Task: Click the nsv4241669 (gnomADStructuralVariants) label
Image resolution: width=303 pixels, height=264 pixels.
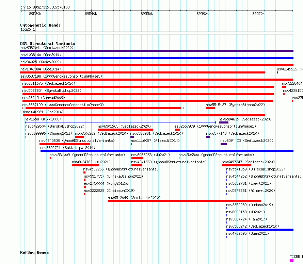Action: click(x=169, y=162)
